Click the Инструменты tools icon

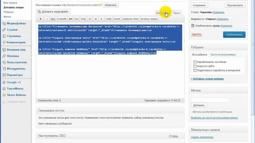4,69
